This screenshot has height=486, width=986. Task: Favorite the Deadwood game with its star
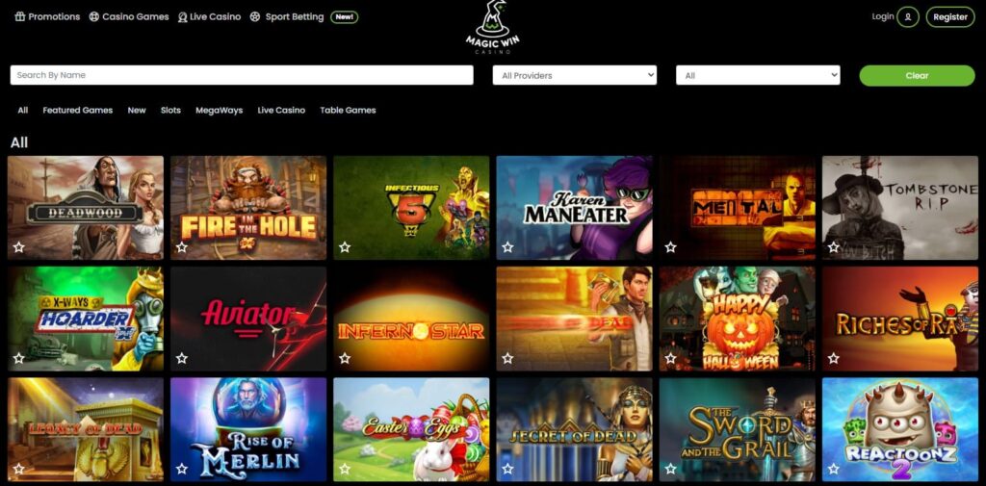click(19, 247)
